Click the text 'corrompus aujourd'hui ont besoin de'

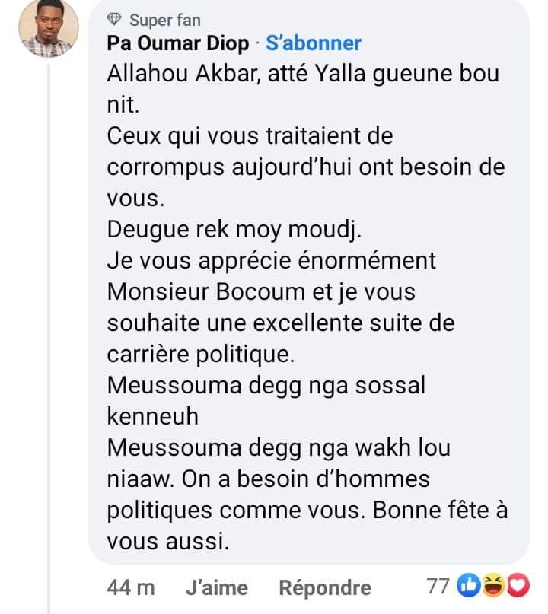coord(306,167)
